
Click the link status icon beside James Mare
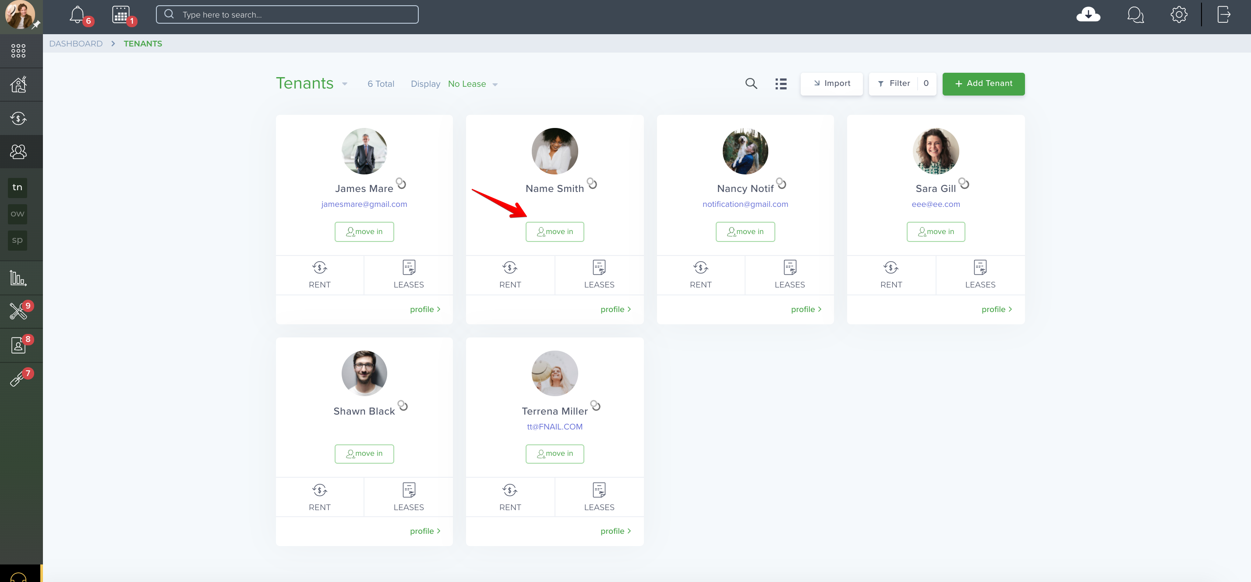401,183
